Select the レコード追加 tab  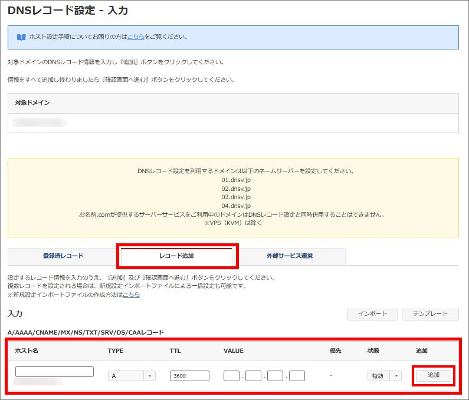point(176,256)
